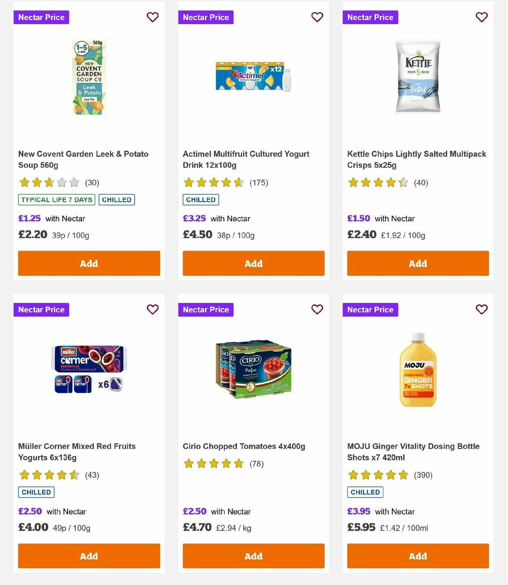Click the Müller Corner product image
Image resolution: width=508 pixels, height=585 pixels.
click(x=89, y=368)
